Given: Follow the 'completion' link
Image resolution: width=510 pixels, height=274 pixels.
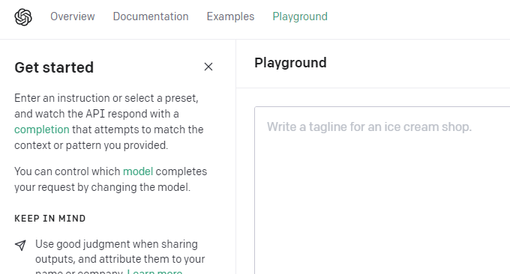Looking at the screenshot, I should (42, 130).
